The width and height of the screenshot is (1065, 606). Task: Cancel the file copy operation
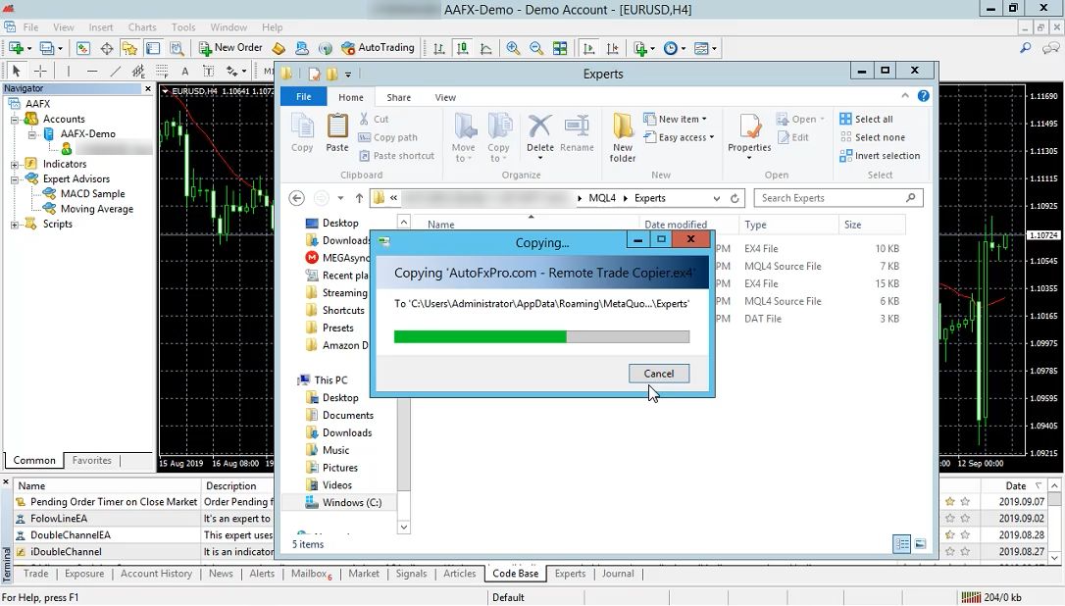point(658,374)
